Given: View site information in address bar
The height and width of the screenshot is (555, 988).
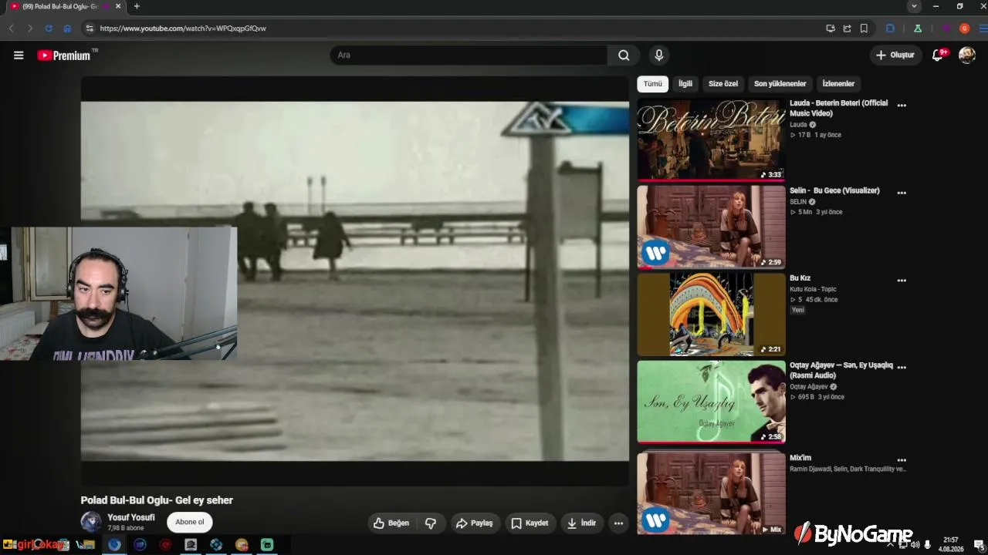Looking at the screenshot, I should tap(90, 29).
